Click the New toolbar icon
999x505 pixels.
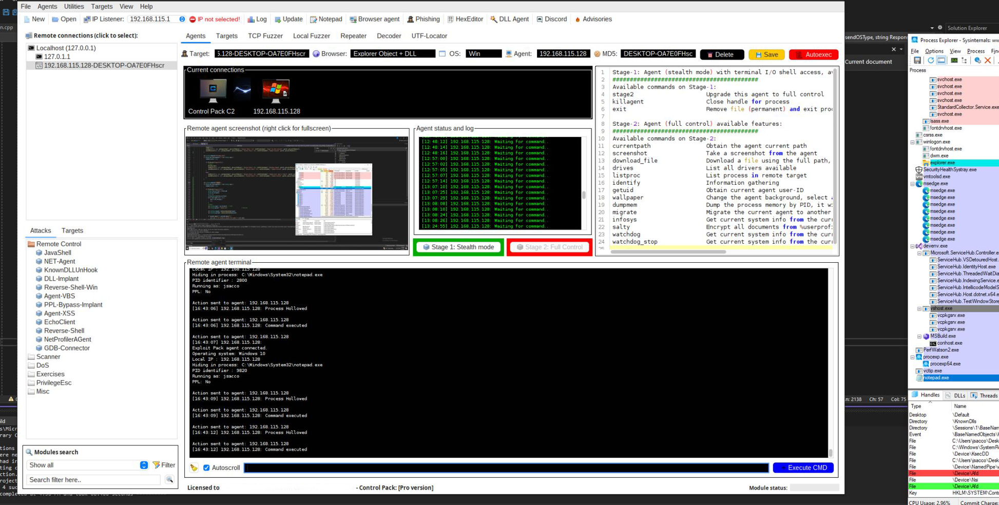(x=27, y=20)
